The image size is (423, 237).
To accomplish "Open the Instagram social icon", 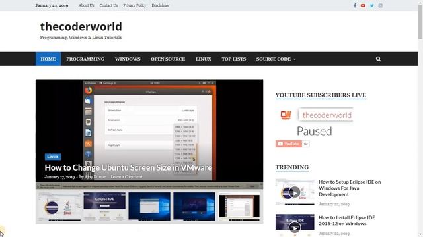I will [x=380, y=5].
